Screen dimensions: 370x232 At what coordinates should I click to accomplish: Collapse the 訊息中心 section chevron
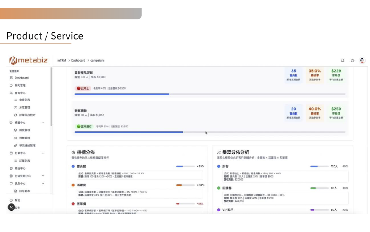tap(43, 184)
